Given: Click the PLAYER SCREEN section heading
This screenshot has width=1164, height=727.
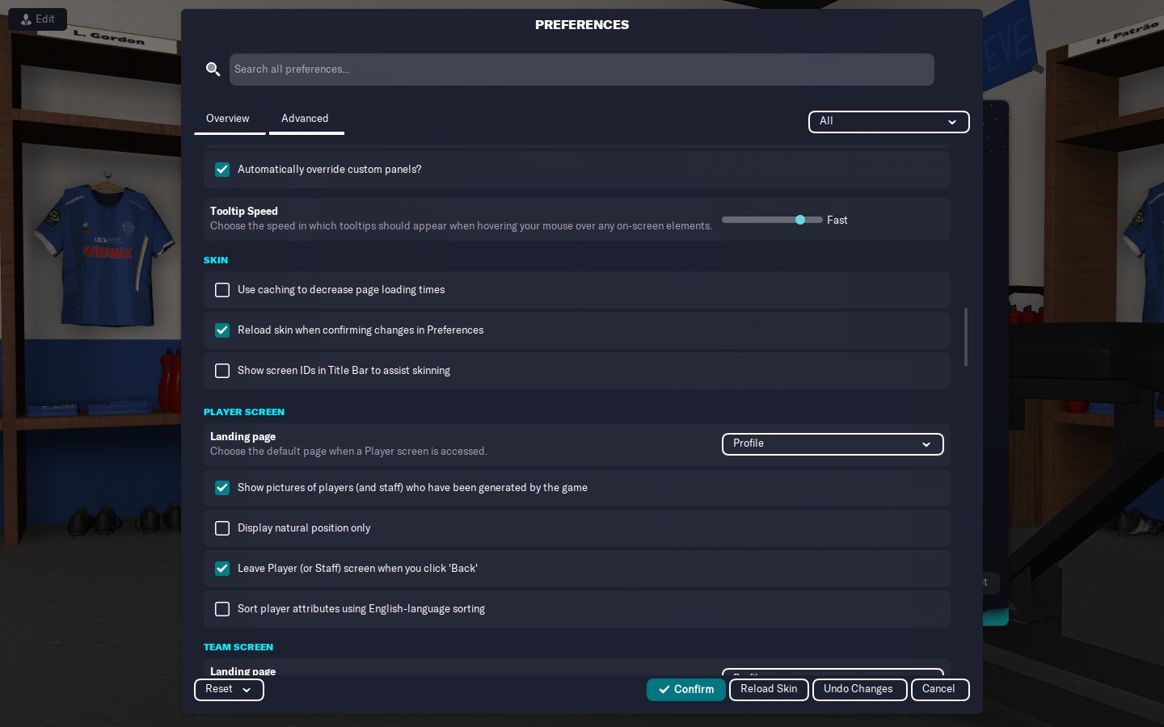Looking at the screenshot, I should tap(244, 412).
